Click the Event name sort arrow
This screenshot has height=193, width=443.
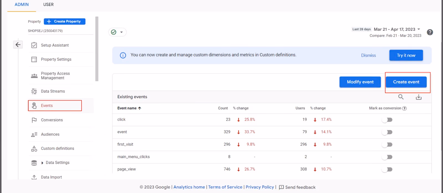pos(140,108)
